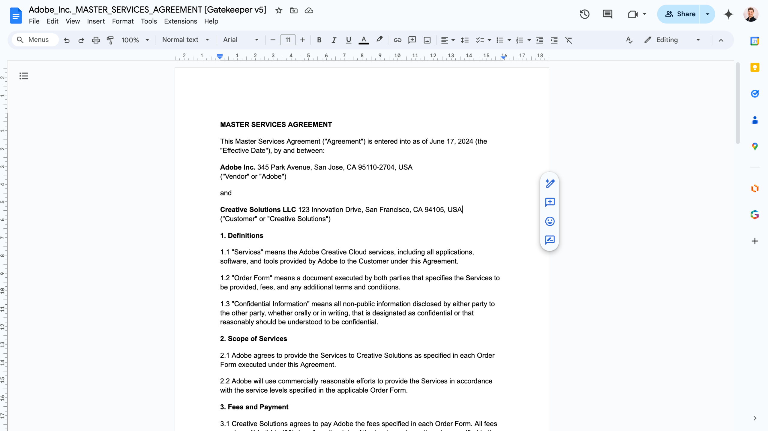Open the highlight color picker
The image size is (768, 431).
pyautogui.click(x=379, y=40)
